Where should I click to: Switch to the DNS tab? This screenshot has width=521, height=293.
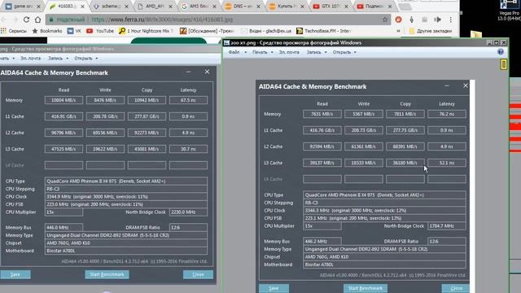[243, 6]
